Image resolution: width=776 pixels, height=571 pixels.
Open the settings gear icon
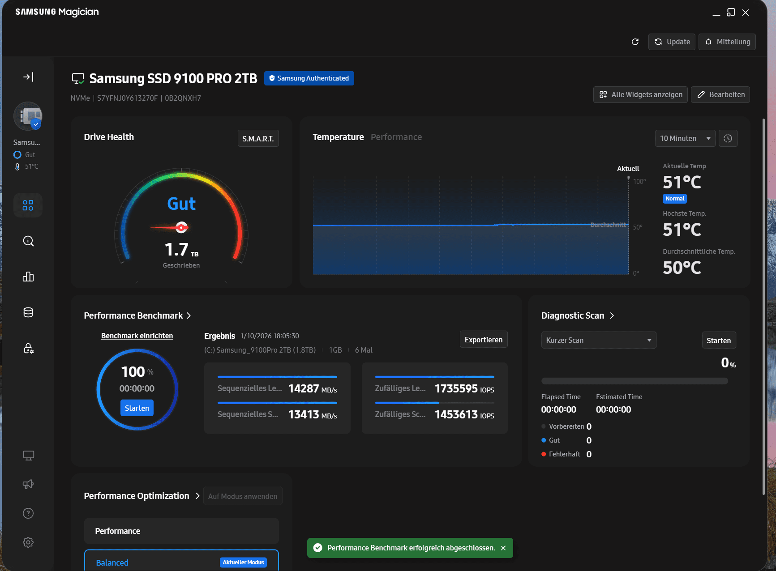[x=28, y=542]
